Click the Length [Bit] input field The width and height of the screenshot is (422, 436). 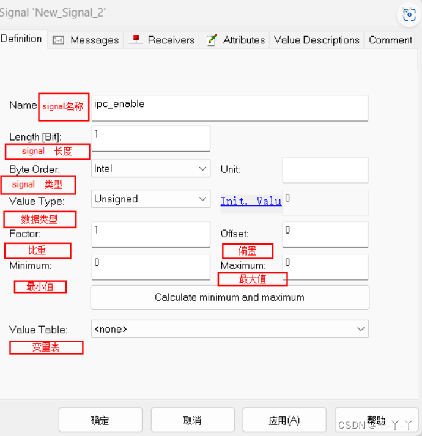click(150, 138)
